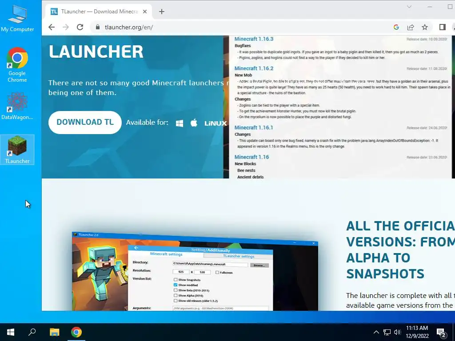Open Windows Start menu
This screenshot has width=455, height=341.
coord(11,332)
